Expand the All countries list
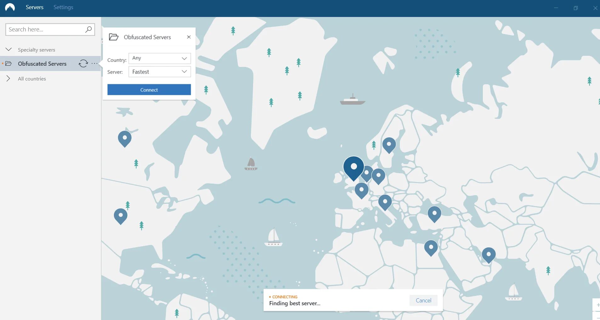The width and height of the screenshot is (600, 320). [8, 79]
